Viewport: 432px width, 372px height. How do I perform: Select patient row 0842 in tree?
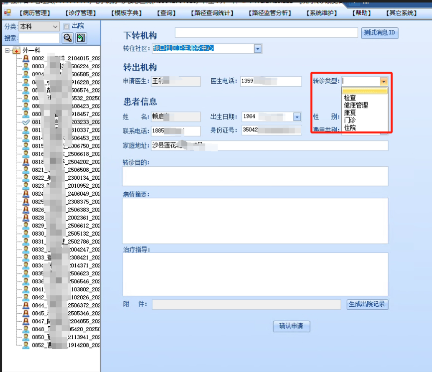click(x=66, y=297)
